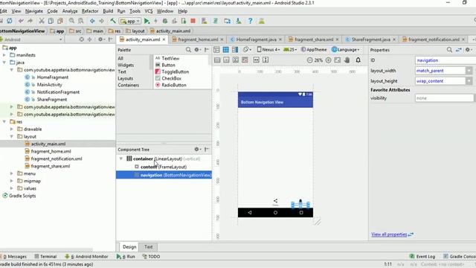Open the app run configuration dropdown

coord(130,22)
